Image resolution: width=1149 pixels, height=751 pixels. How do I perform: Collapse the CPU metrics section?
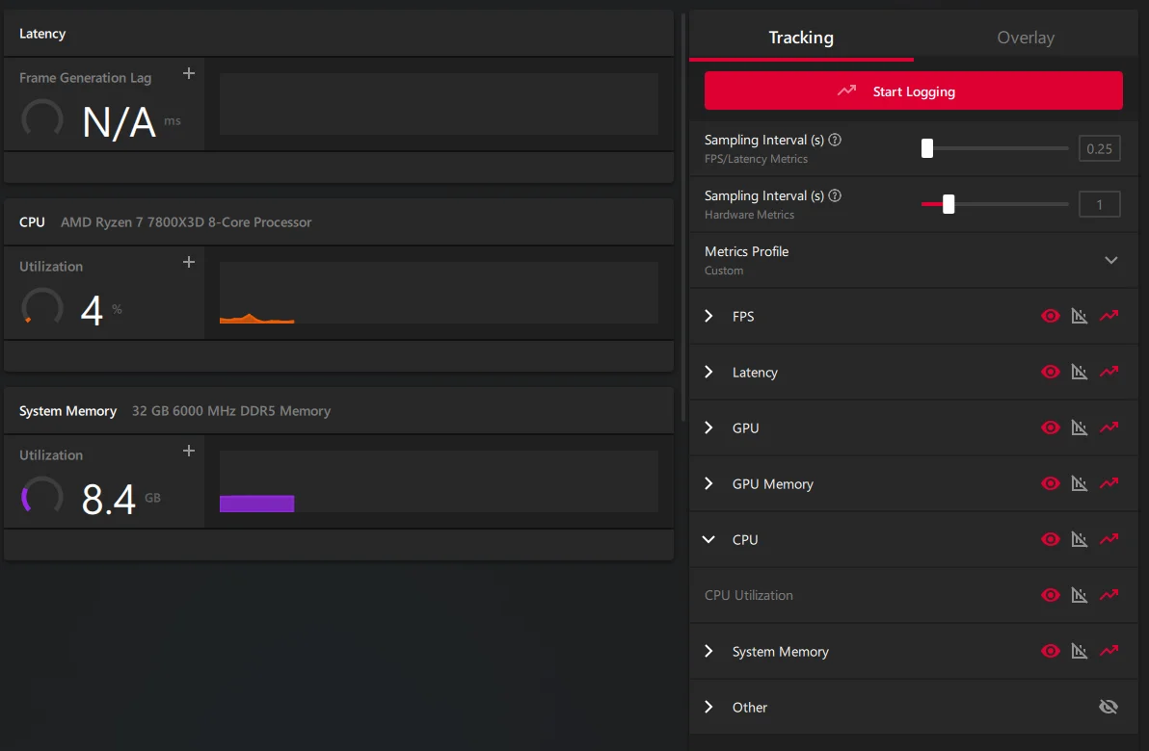(708, 539)
